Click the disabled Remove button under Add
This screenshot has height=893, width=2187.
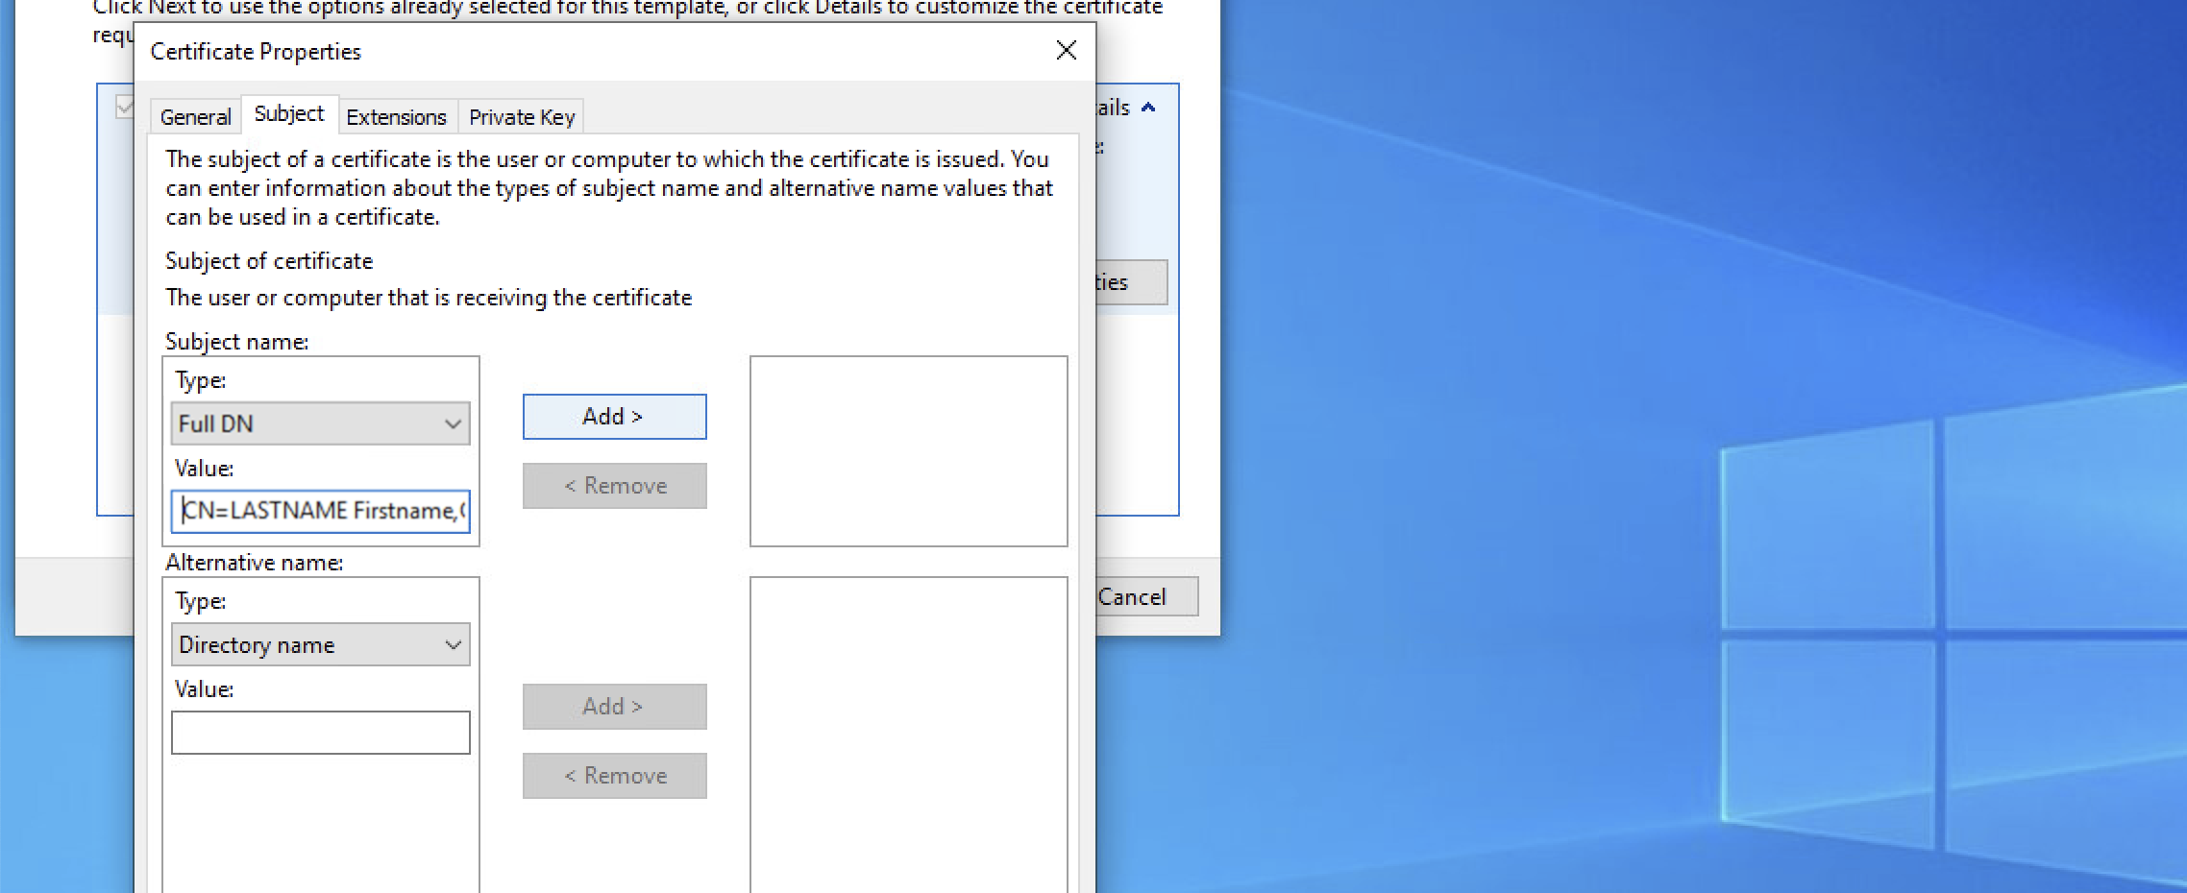(x=613, y=485)
